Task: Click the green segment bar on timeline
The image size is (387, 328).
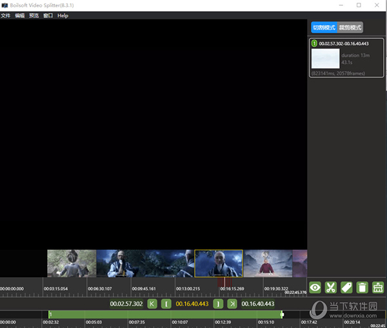Action: 165,314
